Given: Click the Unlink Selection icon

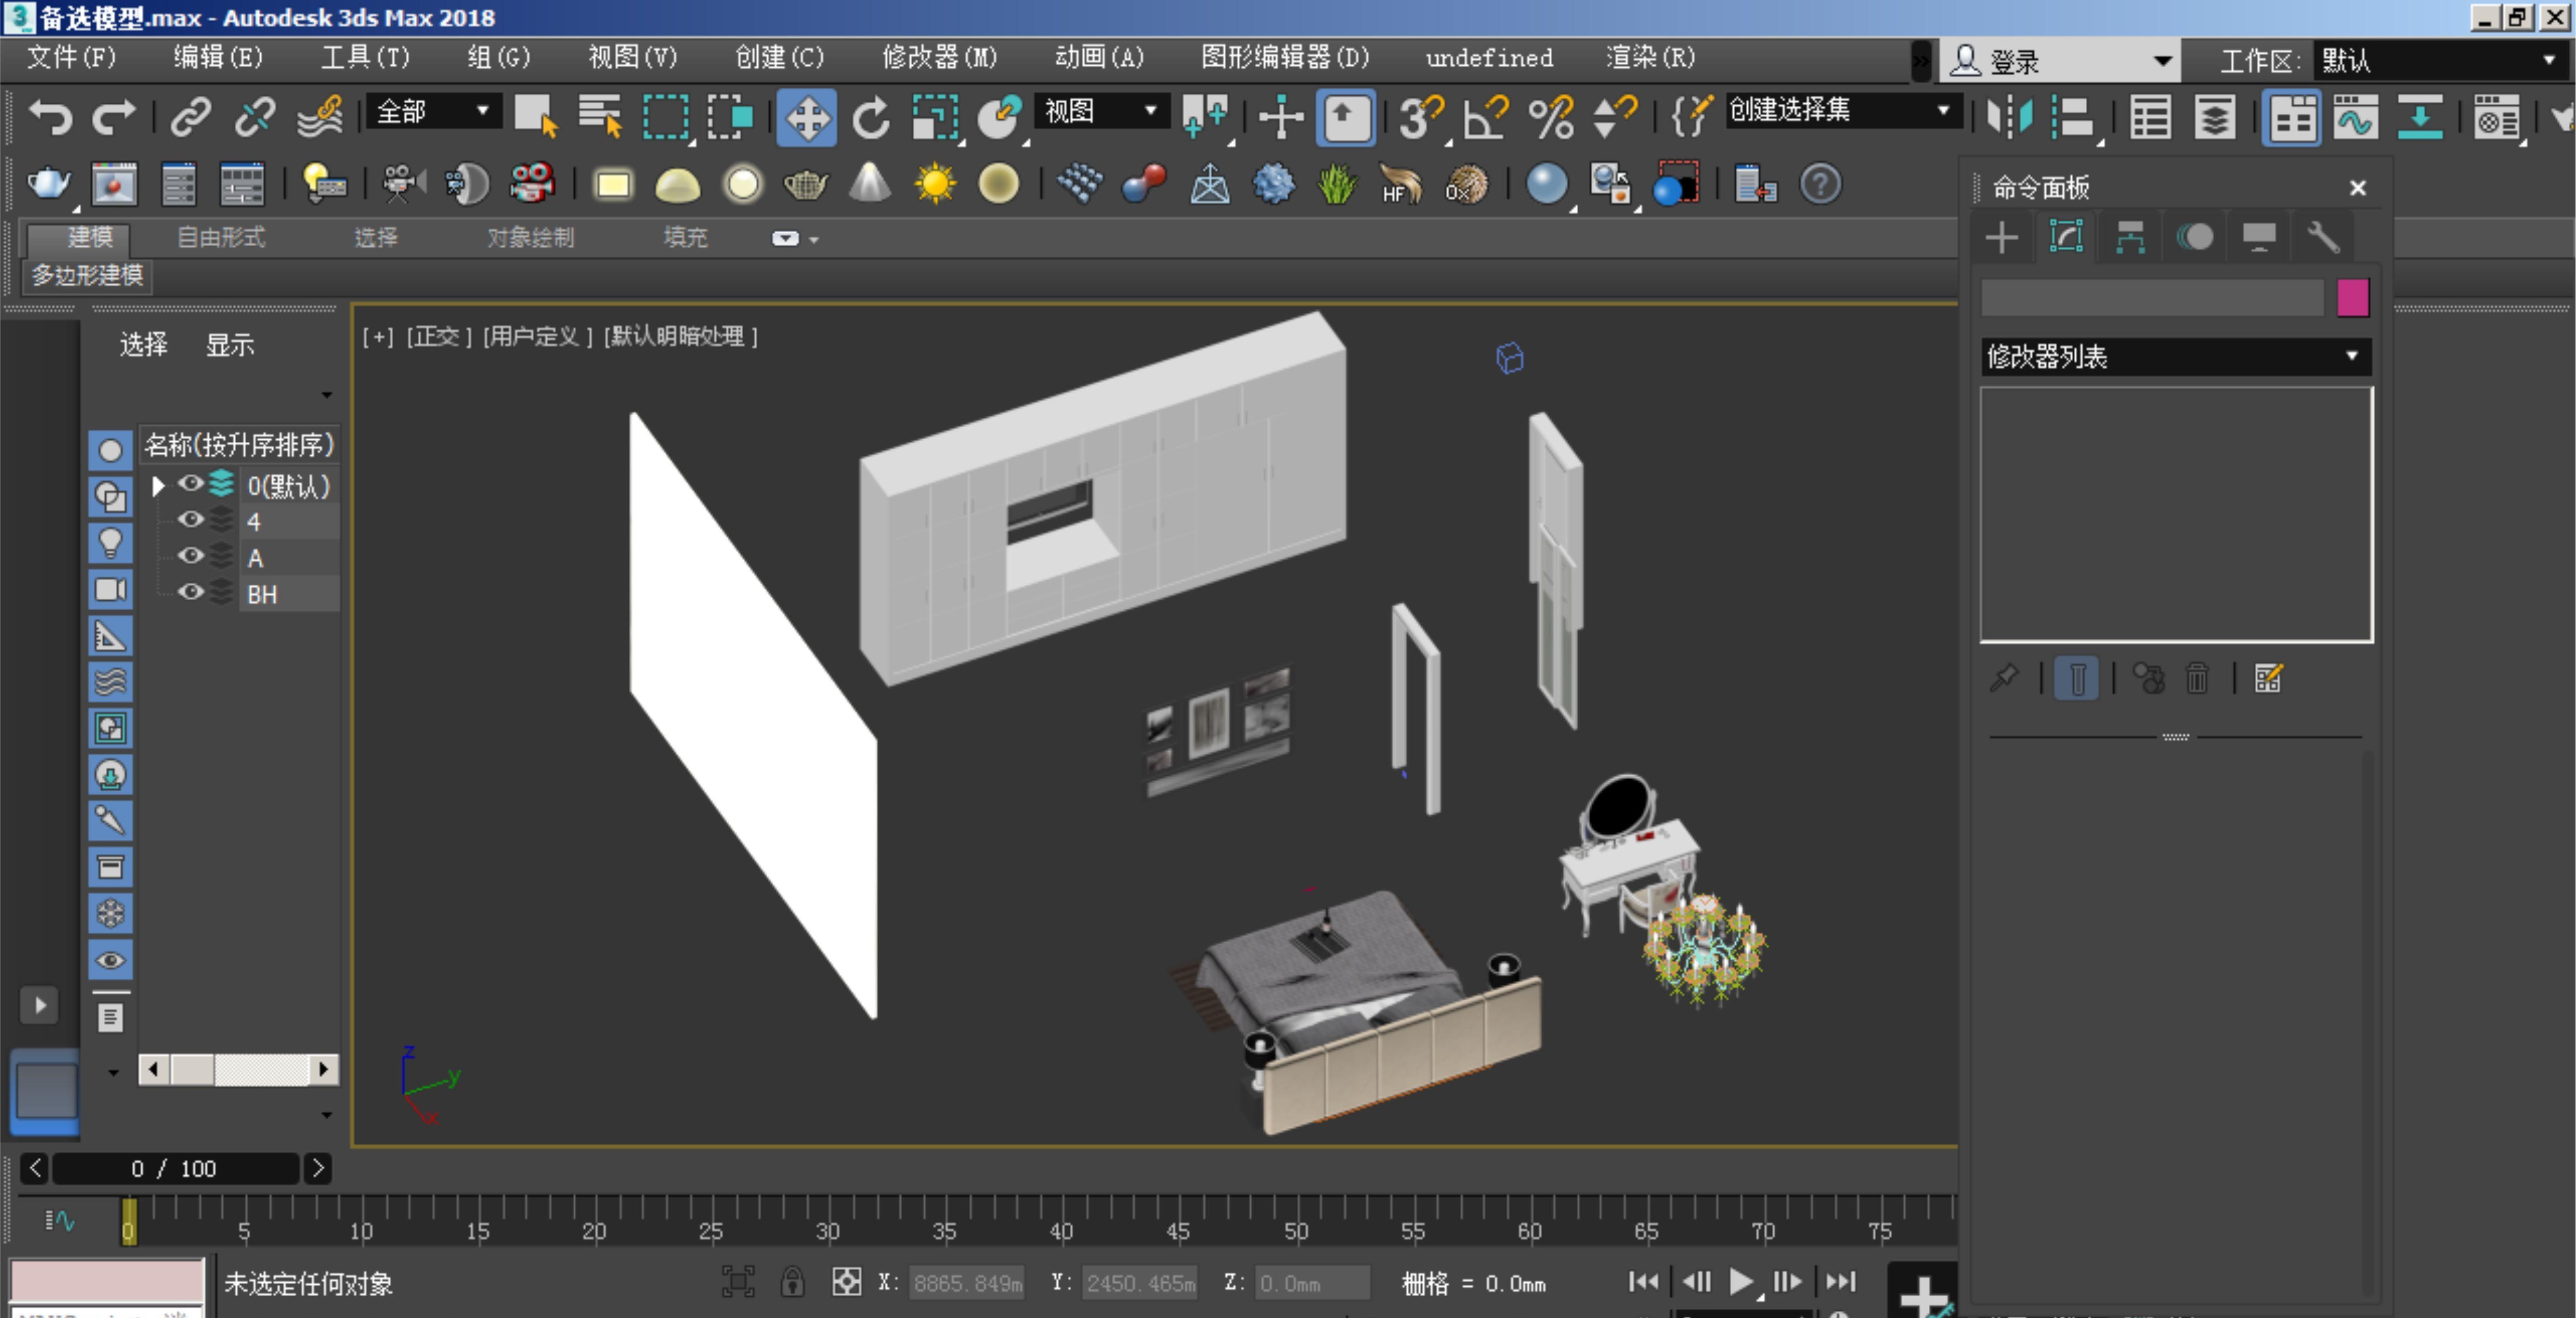Looking at the screenshot, I should click(x=255, y=117).
